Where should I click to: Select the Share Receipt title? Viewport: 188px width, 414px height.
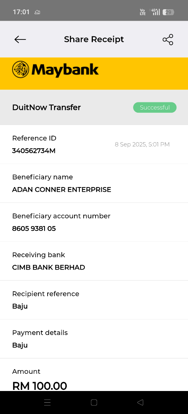coord(94,39)
